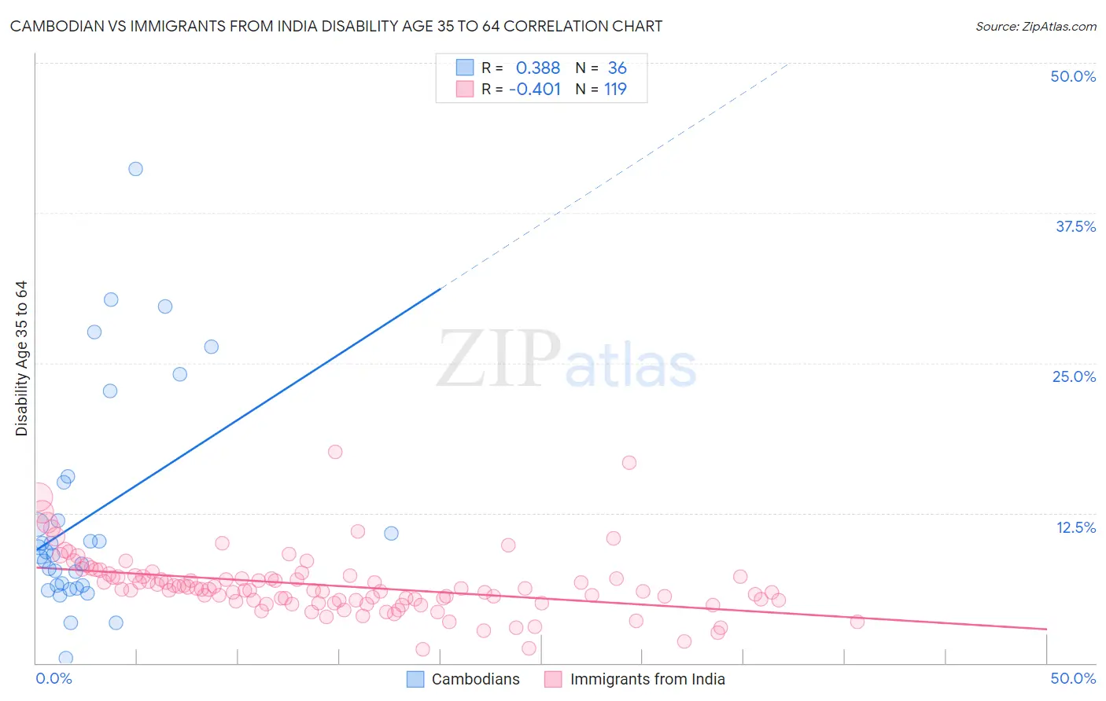Image resolution: width=1106 pixels, height=701 pixels.
Task: Click the N = 119 value in legend
Action: coord(601,89)
